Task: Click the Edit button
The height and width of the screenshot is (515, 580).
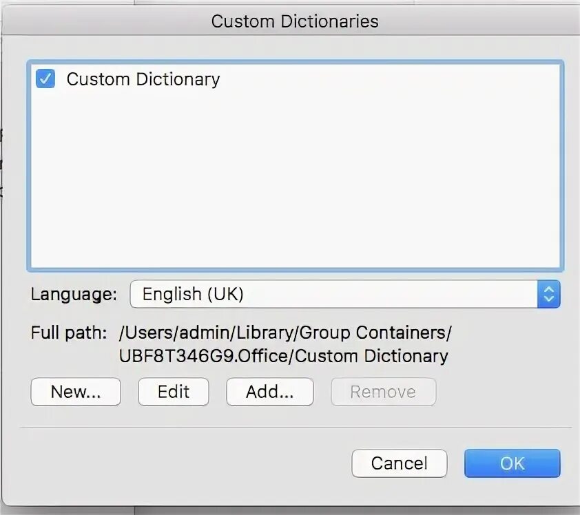Action: click(x=174, y=392)
